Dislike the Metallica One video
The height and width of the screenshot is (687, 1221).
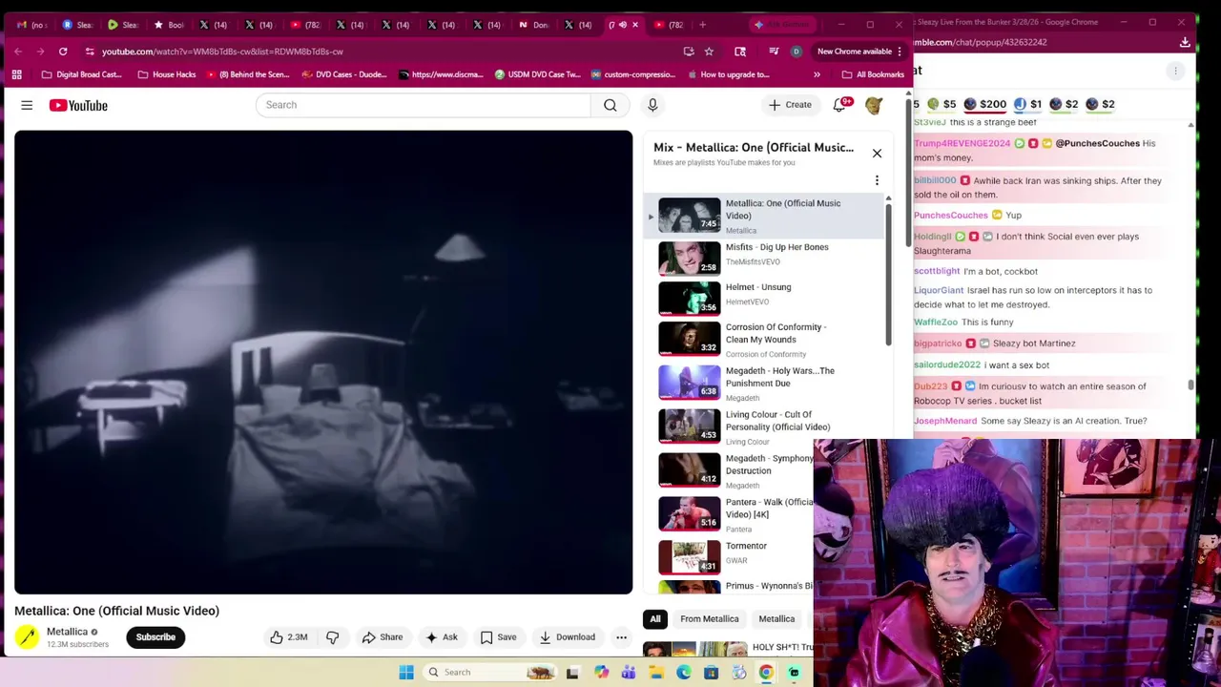pos(333,637)
